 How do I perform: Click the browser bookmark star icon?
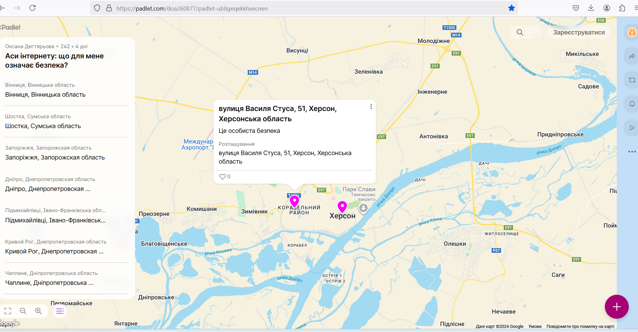click(x=511, y=8)
